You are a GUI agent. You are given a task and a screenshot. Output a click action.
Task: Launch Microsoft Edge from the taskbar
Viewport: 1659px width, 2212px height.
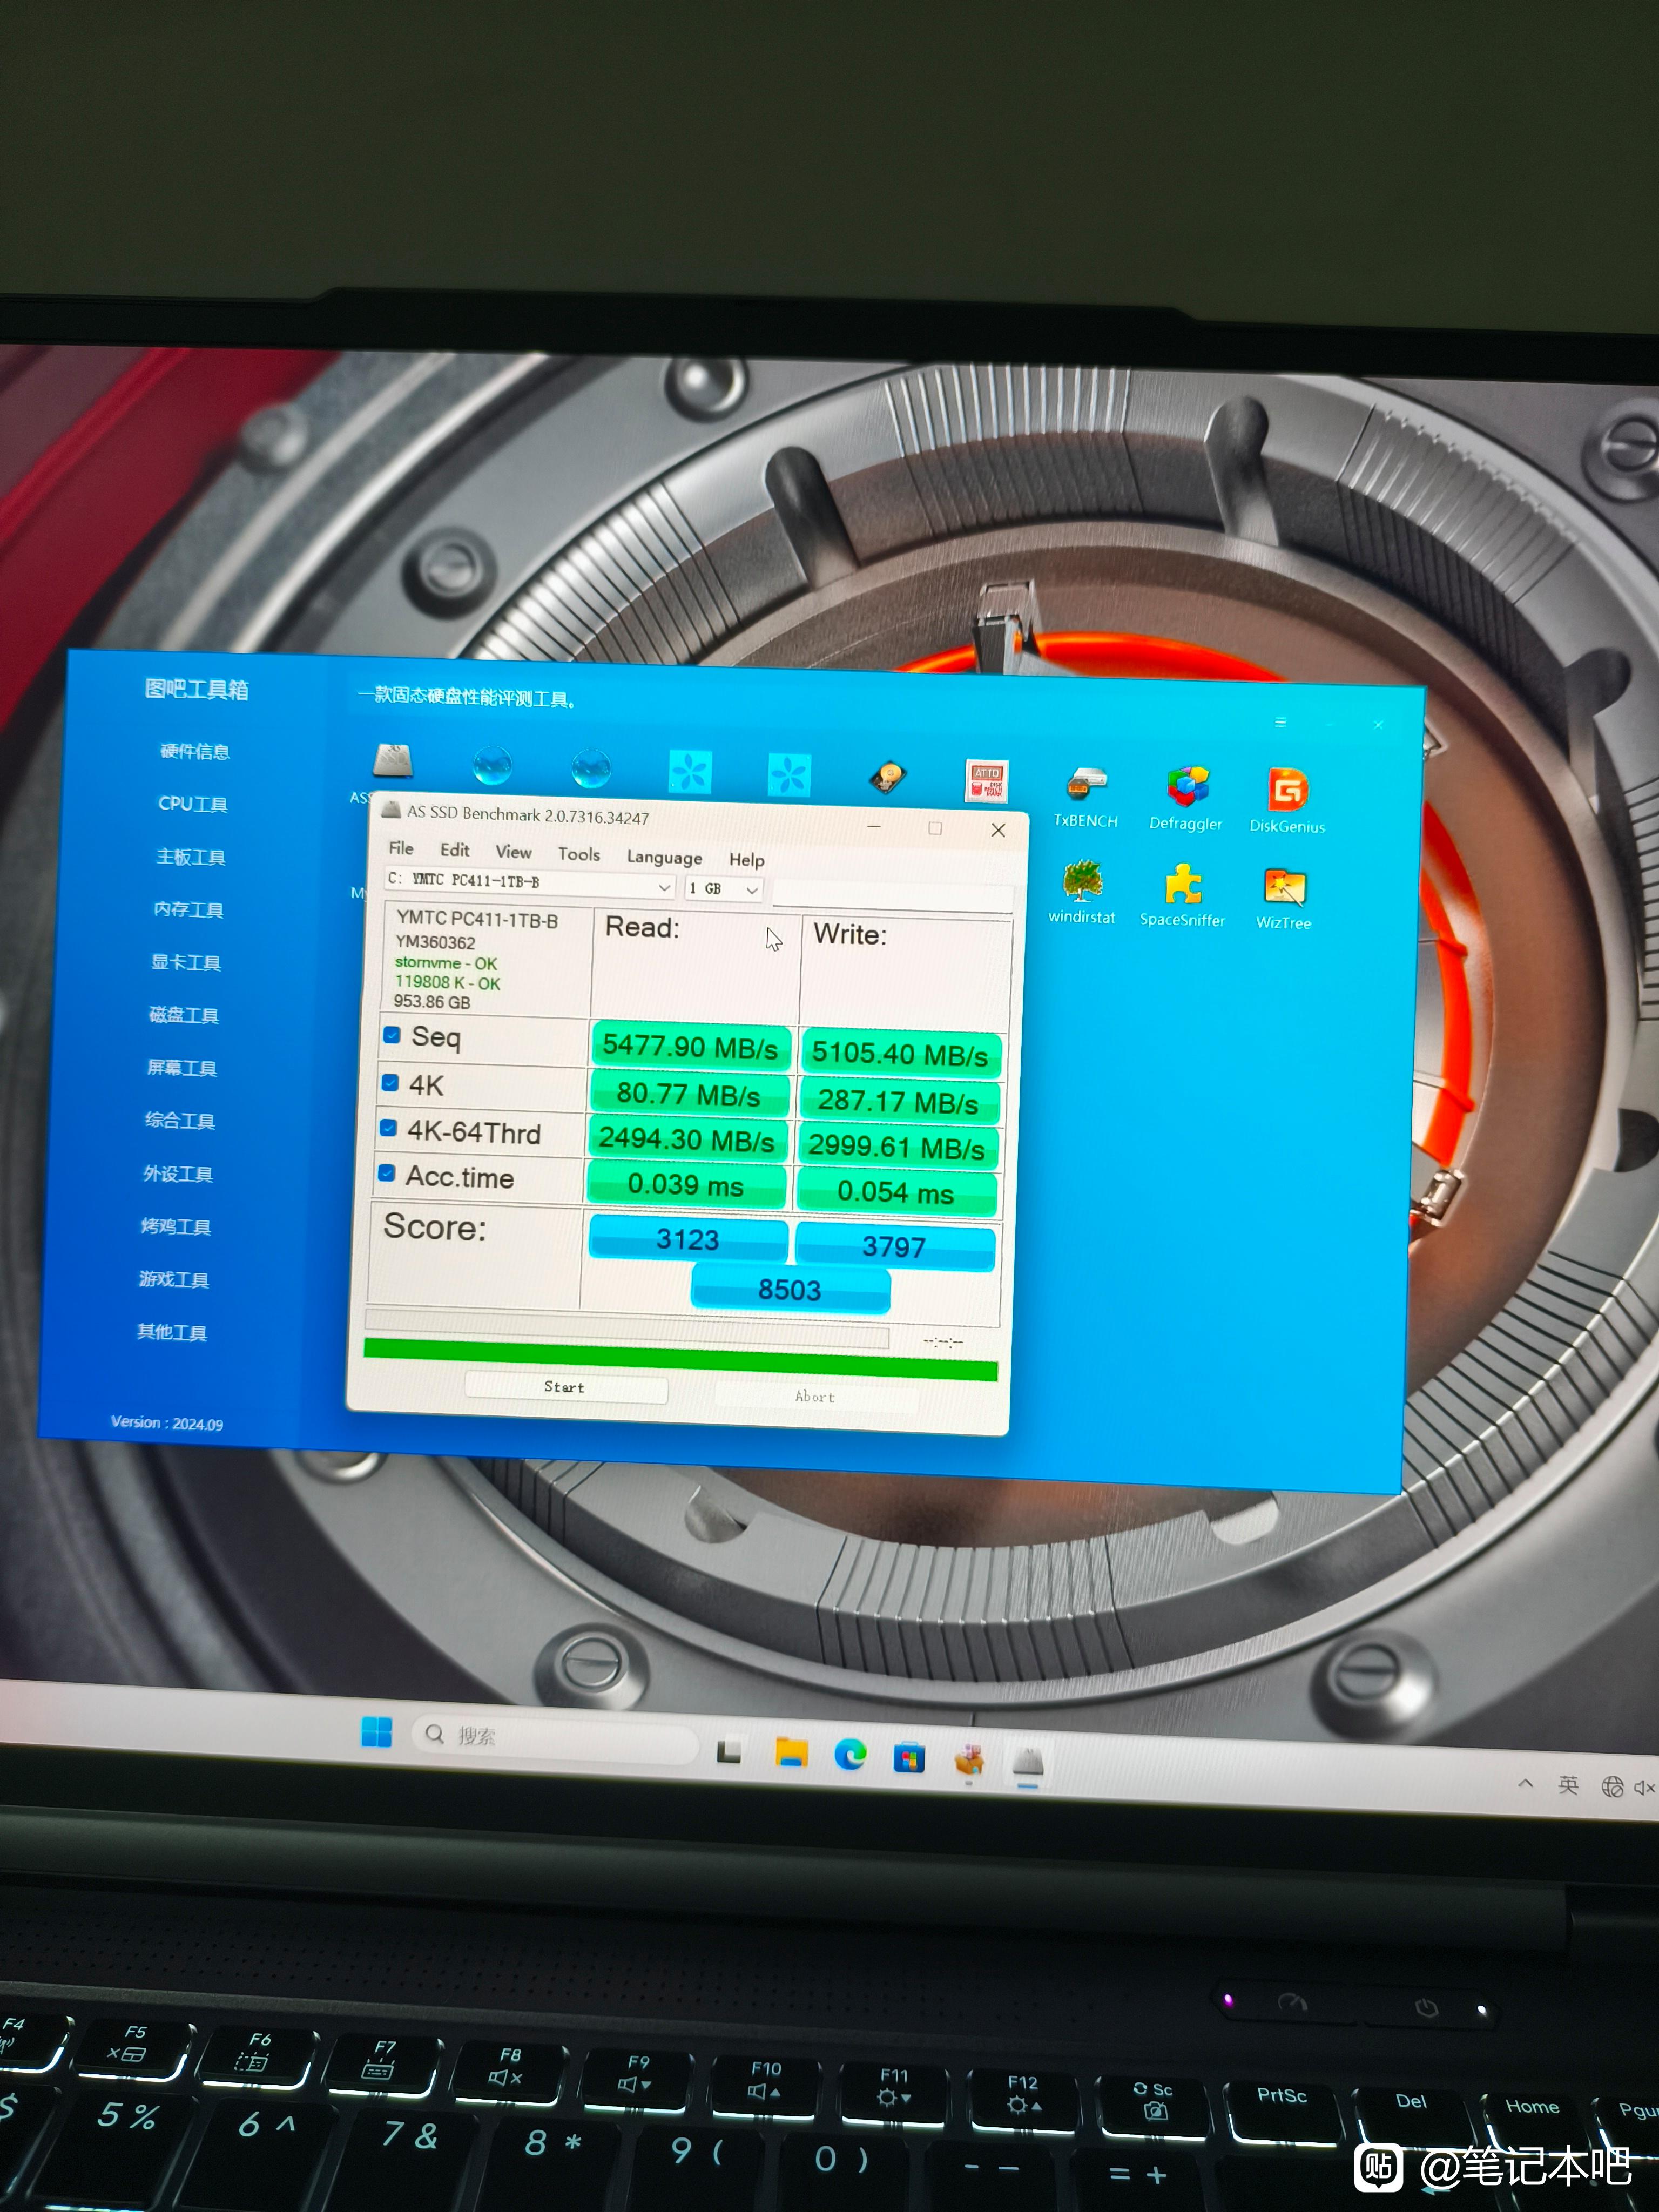[850, 1754]
